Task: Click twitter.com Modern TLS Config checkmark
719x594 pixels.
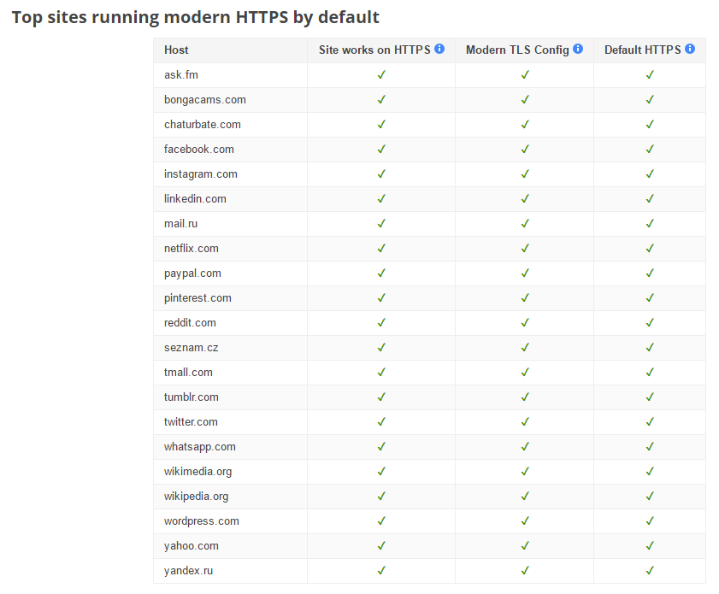Action: tap(525, 422)
